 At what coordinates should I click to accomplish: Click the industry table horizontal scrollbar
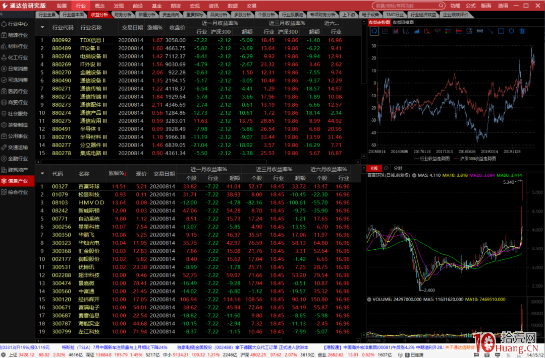tap(154, 162)
